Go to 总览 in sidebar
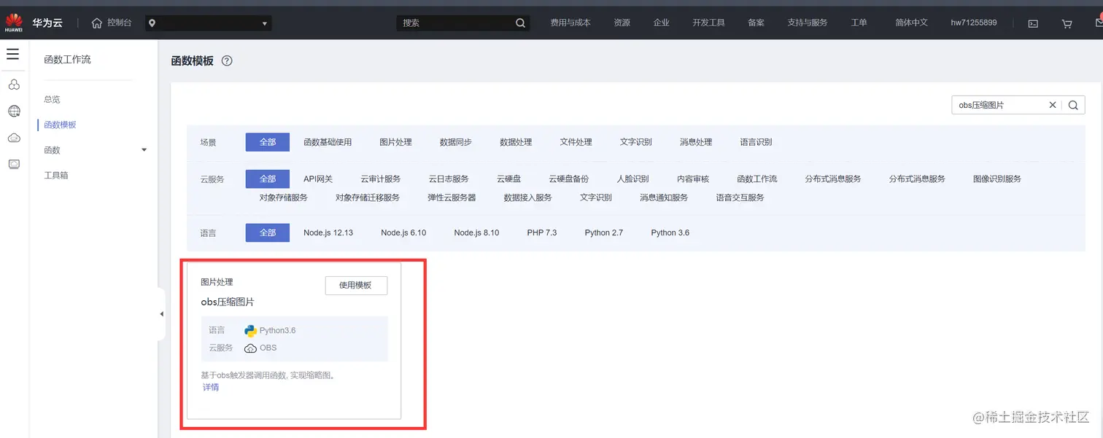 (52, 99)
